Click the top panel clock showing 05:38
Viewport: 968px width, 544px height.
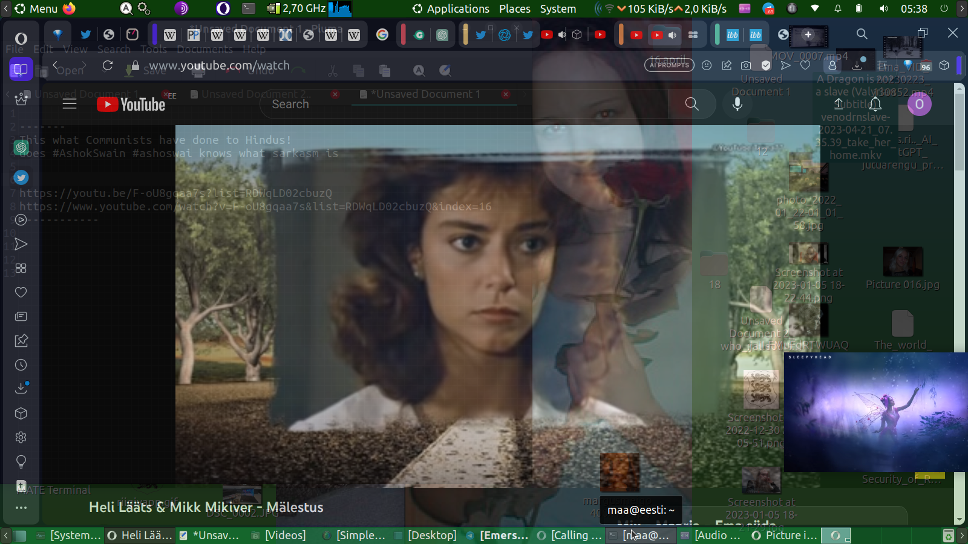point(914,8)
